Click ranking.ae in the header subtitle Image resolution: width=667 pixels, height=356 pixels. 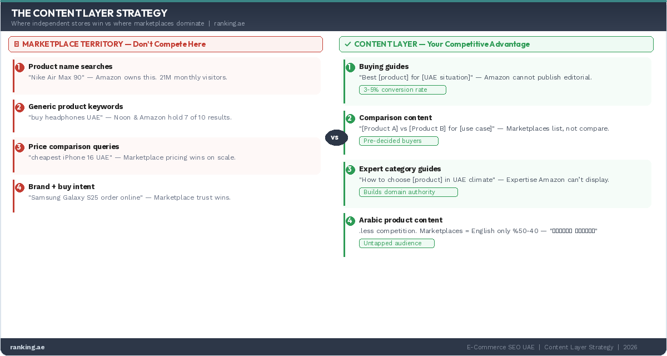pyautogui.click(x=229, y=23)
